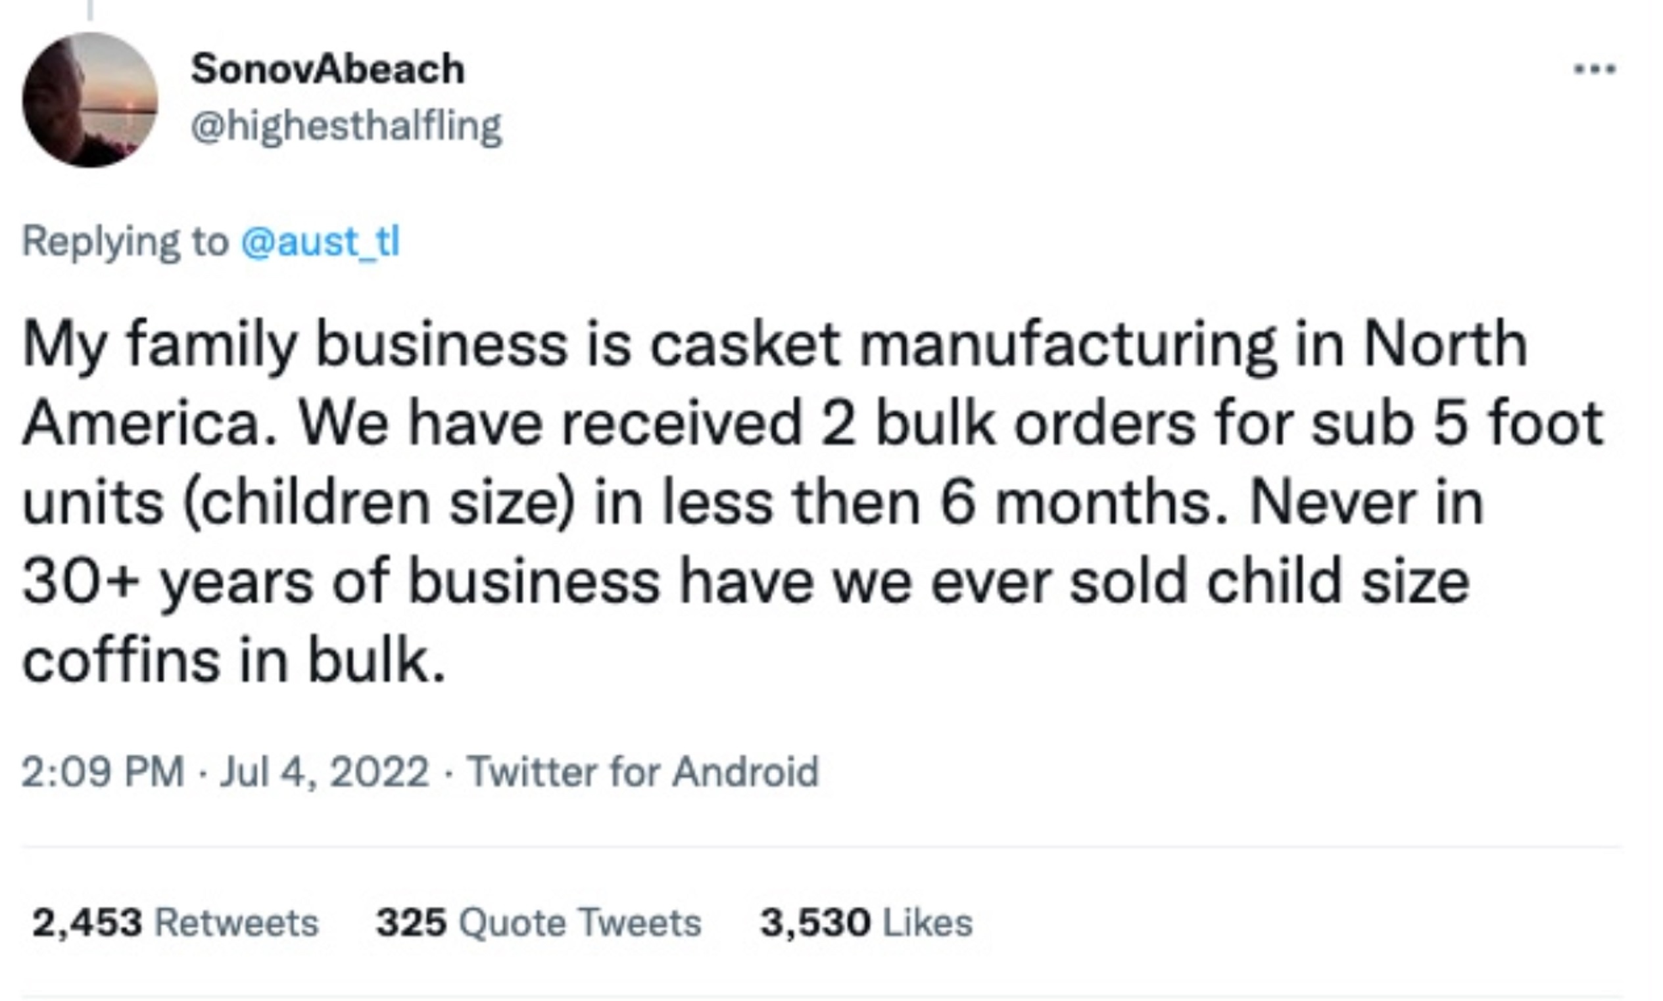Open the SonovAbeach display name
Viewport: 1663px width, 1001px height.
[x=328, y=69]
